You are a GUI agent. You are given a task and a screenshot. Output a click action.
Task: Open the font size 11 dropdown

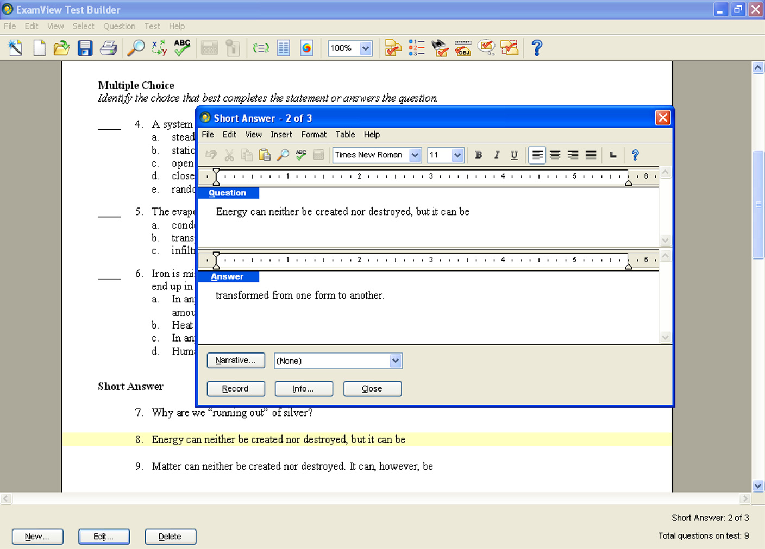point(457,155)
